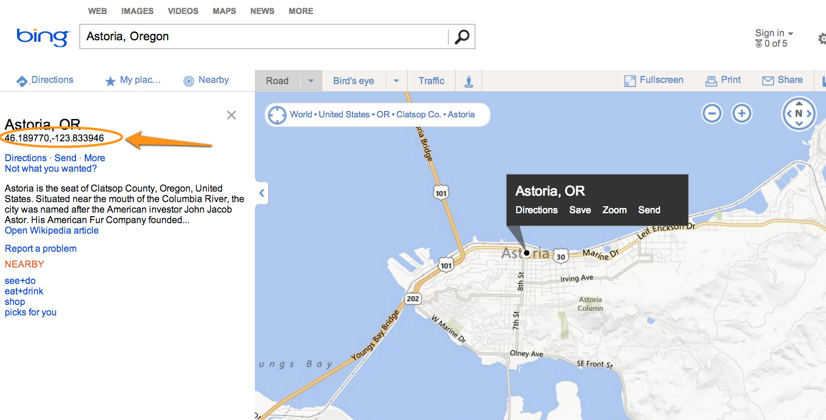
Task: Click the Print button
Action: tap(723, 81)
